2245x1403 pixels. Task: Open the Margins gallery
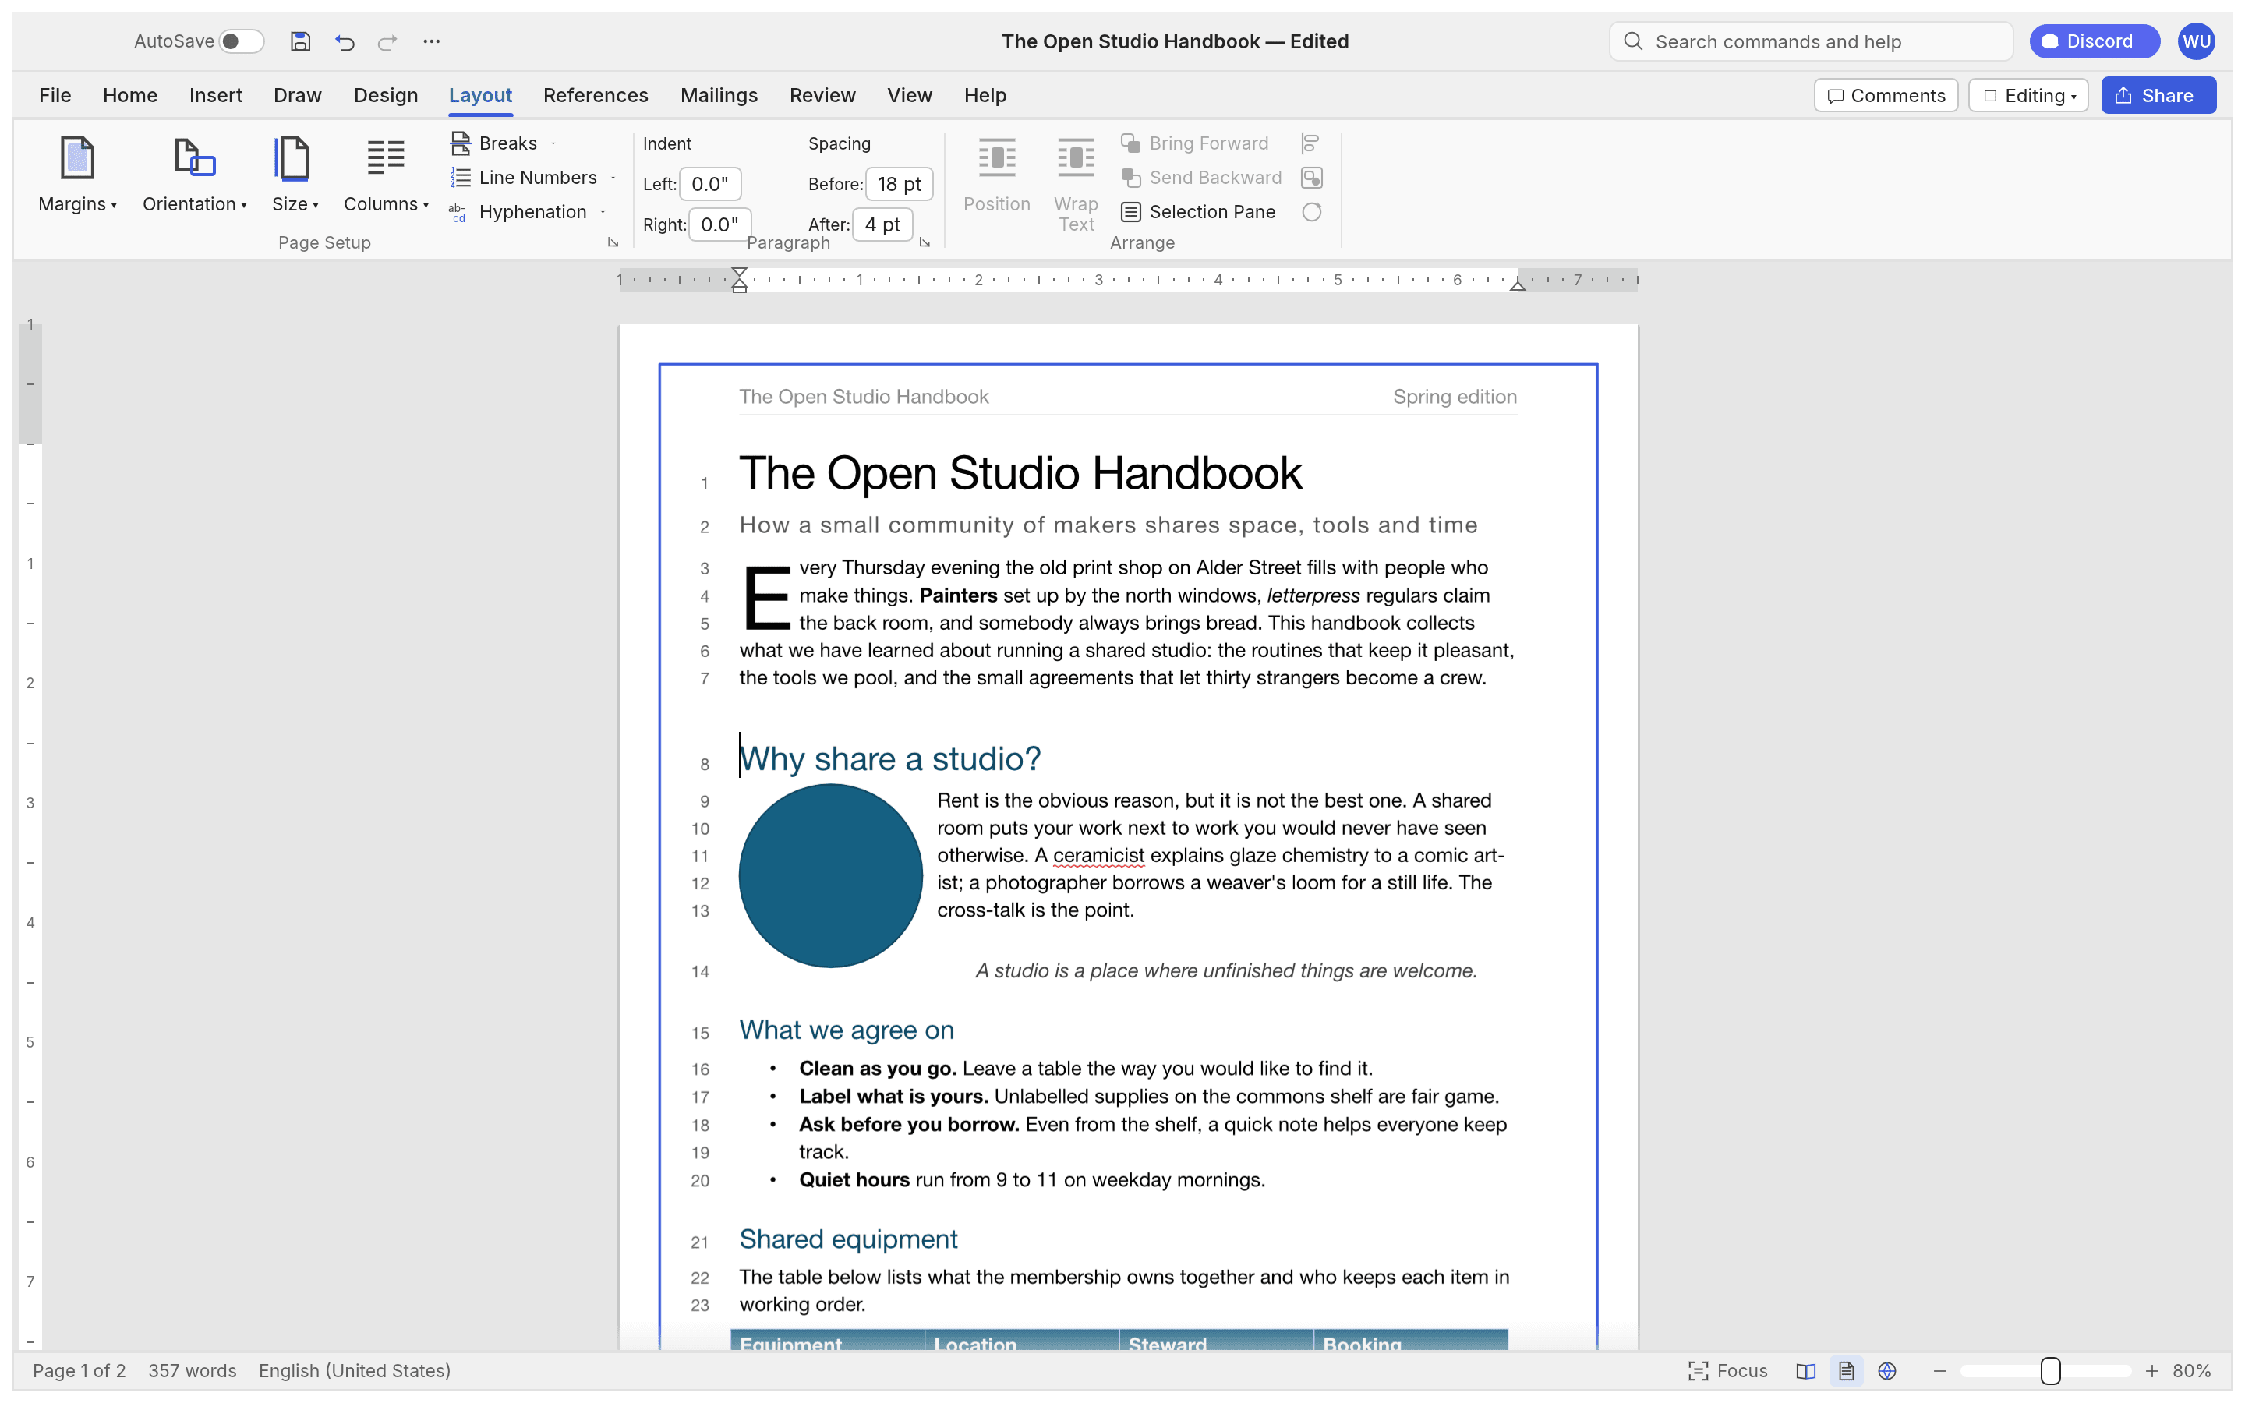[77, 174]
